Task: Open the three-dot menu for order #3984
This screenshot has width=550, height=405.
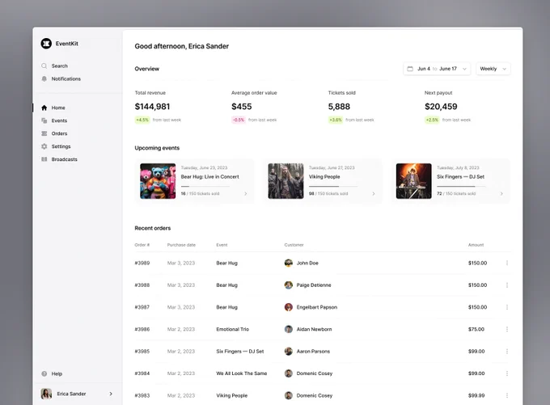Action: pyautogui.click(x=507, y=373)
